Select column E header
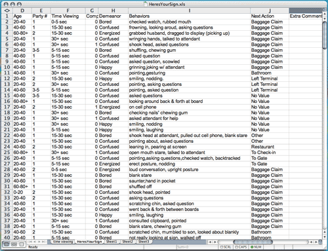The width and height of the screenshot is (328, 251). pyautogui.click(x=41, y=10)
